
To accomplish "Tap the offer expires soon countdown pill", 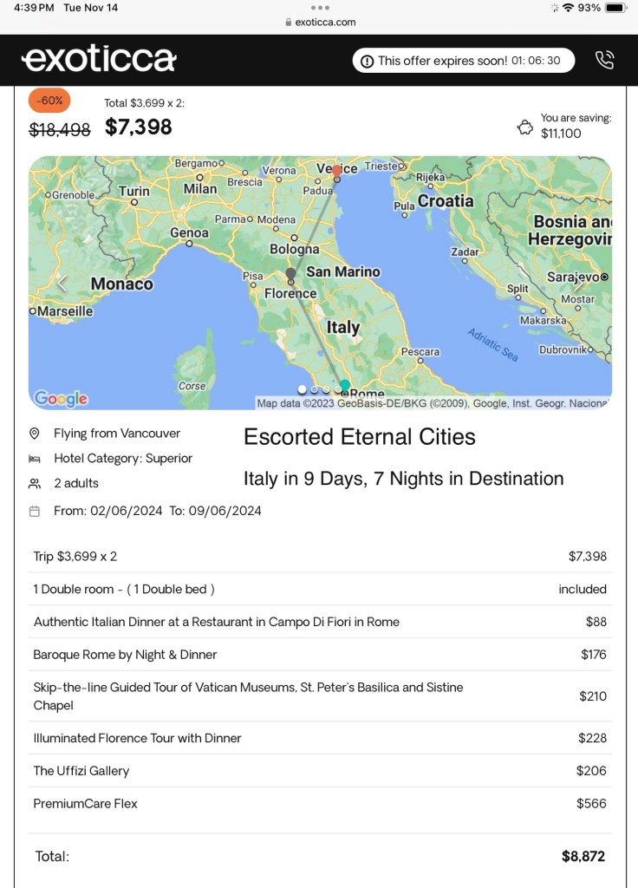I will 463,61.
